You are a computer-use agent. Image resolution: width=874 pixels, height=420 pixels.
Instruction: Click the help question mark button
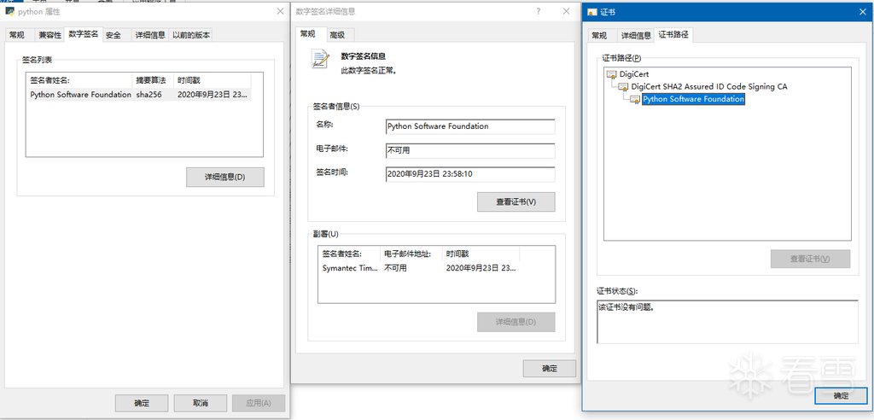tap(538, 11)
